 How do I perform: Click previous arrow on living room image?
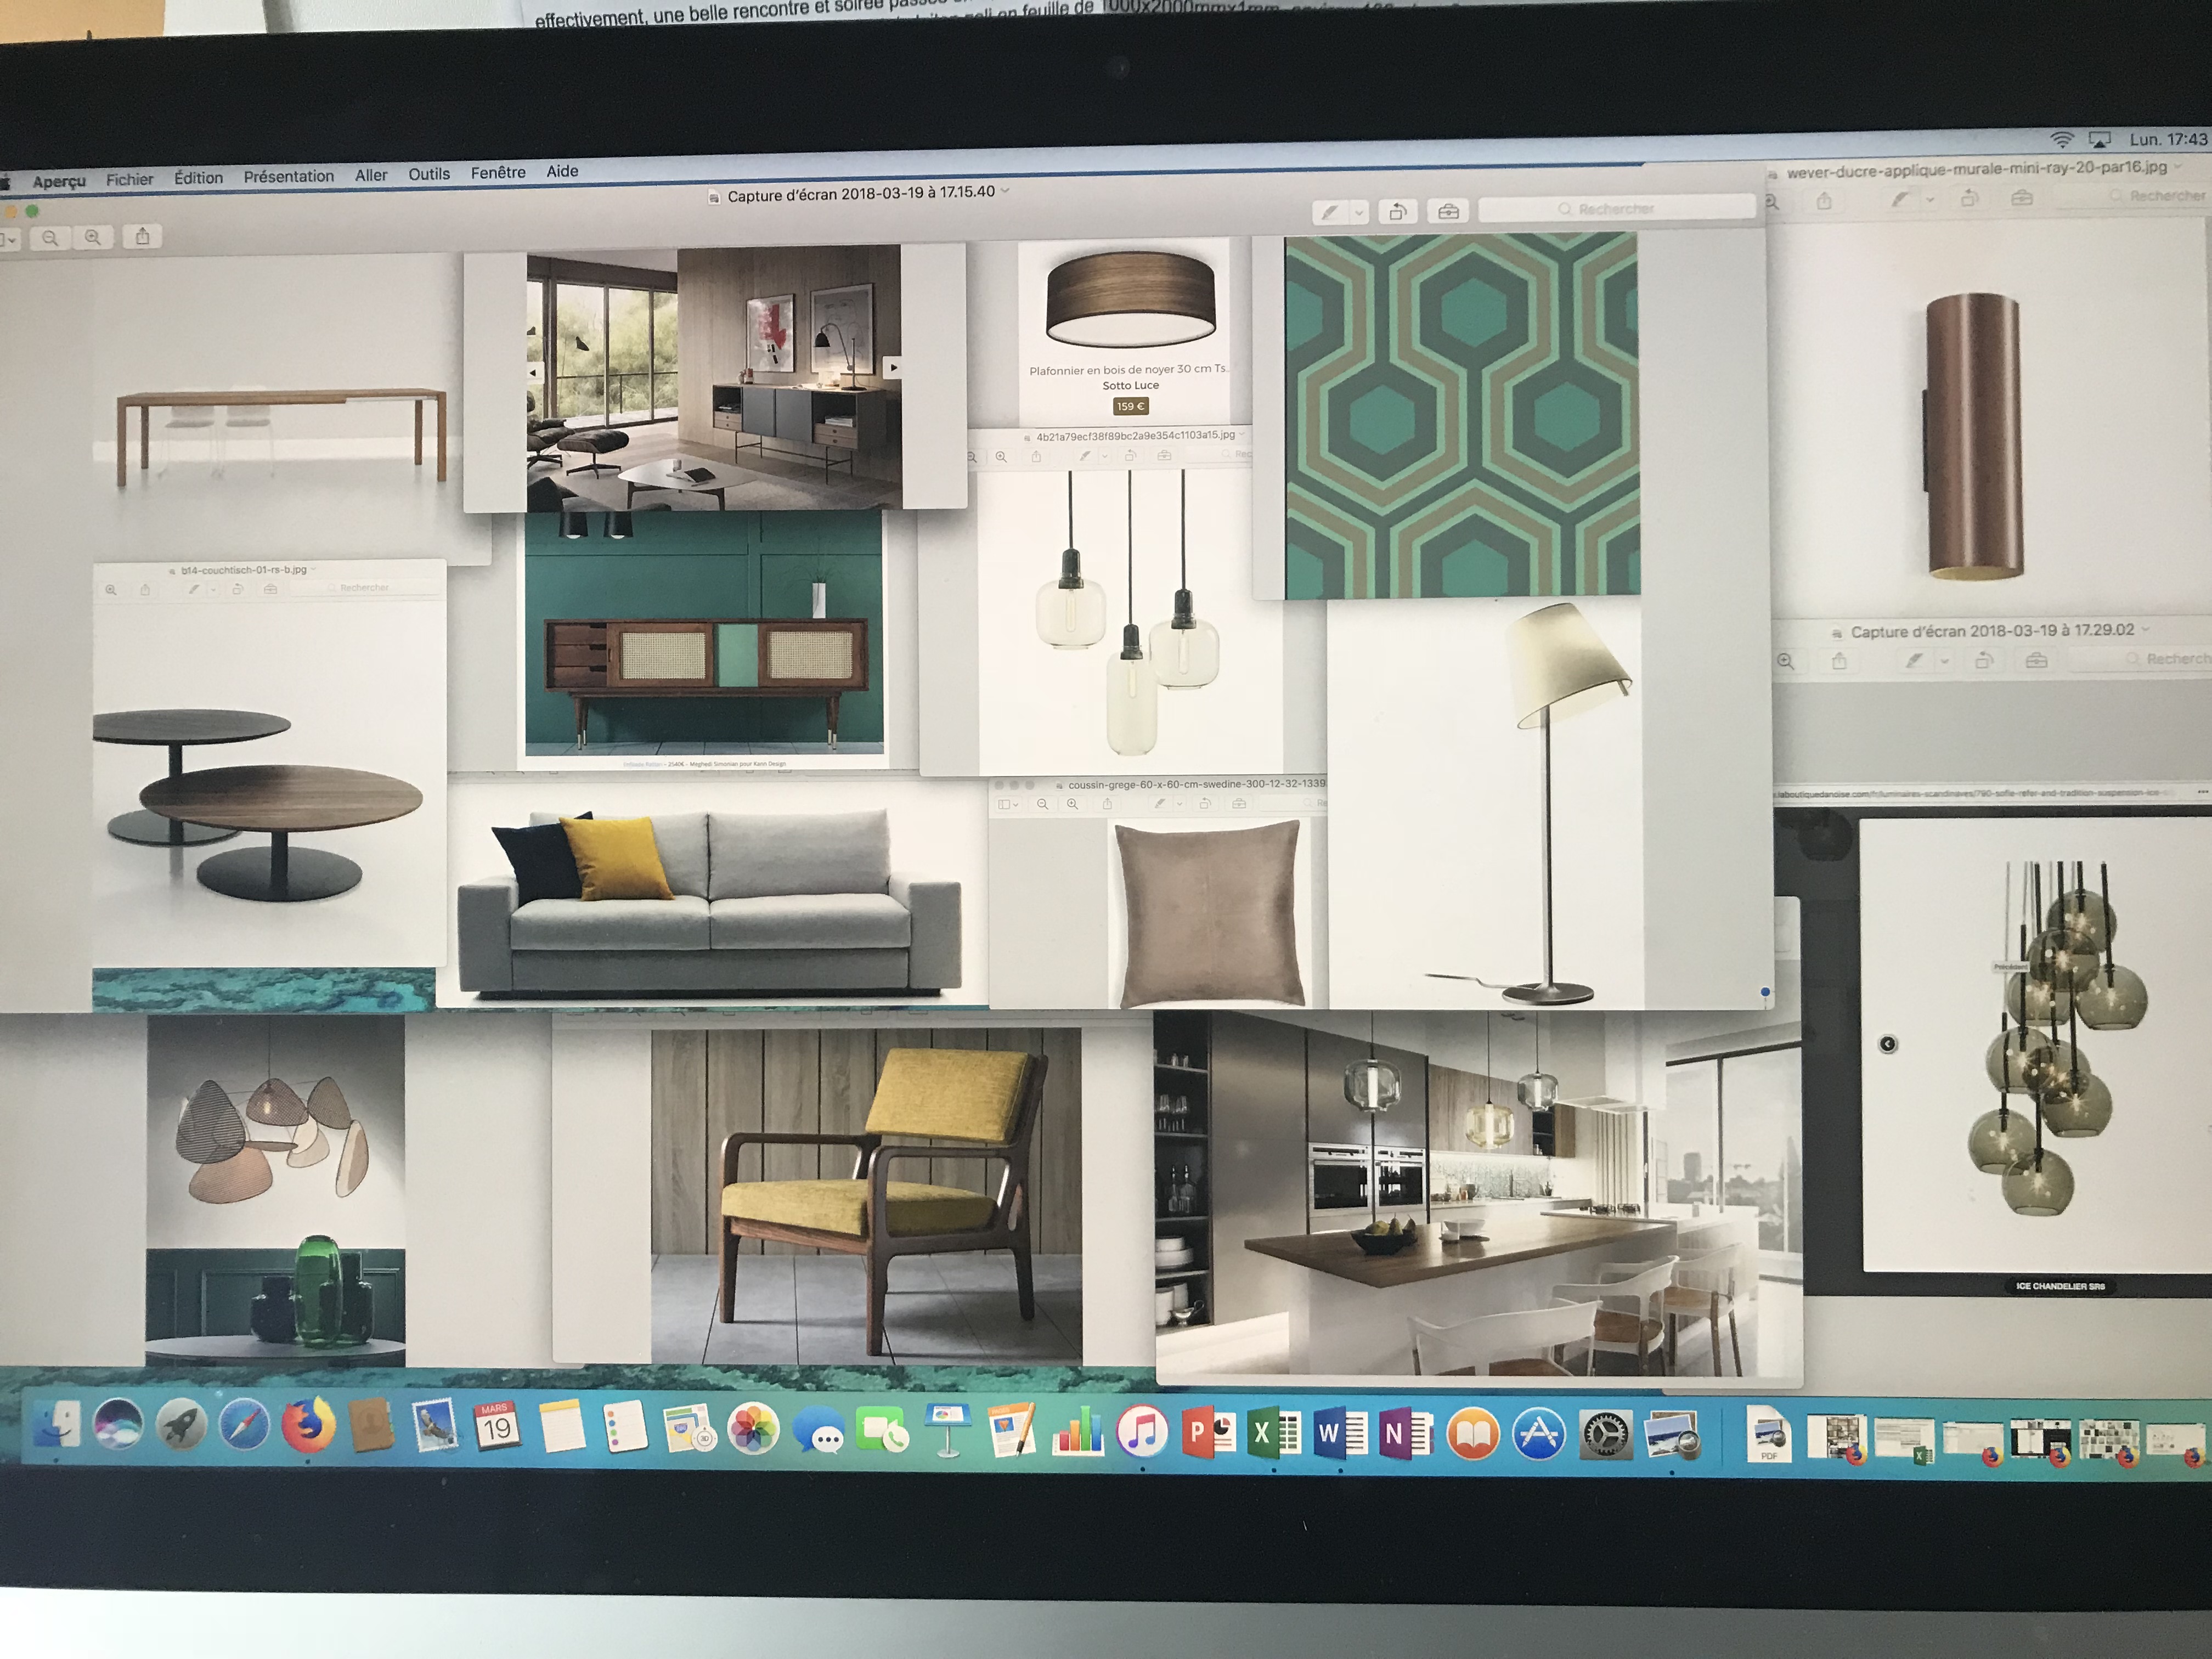tap(534, 373)
